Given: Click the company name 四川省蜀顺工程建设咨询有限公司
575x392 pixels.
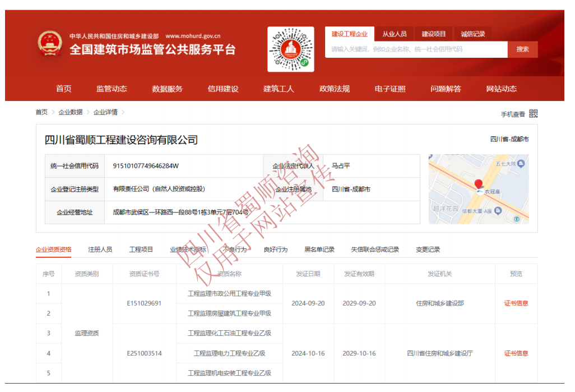Looking at the screenshot, I should 121,140.
